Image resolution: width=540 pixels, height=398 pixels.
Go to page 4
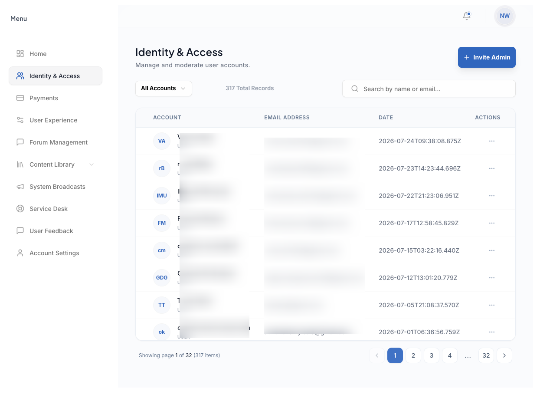point(450,355)
